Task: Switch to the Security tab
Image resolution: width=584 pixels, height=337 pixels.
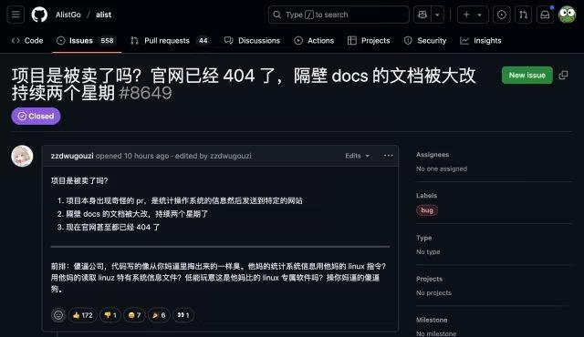Action: 425,40
